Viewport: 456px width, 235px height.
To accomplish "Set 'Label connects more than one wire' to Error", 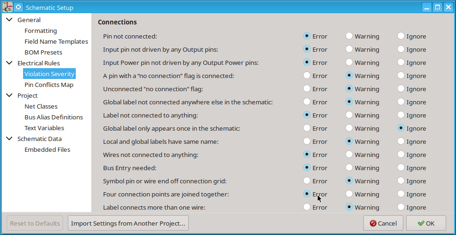I will [307, 207].
